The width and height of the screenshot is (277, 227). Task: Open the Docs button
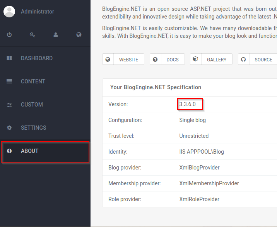168,59
